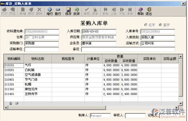This screenshot has height=121, width=188.
Task: Click the vertical scrollbar up arrow
Action: (181, 56)
